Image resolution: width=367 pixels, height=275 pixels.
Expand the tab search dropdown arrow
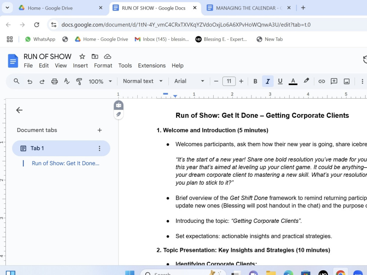[7, 8]
